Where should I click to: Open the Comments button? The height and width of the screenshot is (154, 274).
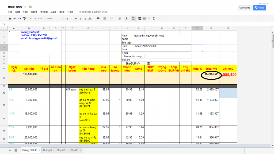[x=245, y=8]
